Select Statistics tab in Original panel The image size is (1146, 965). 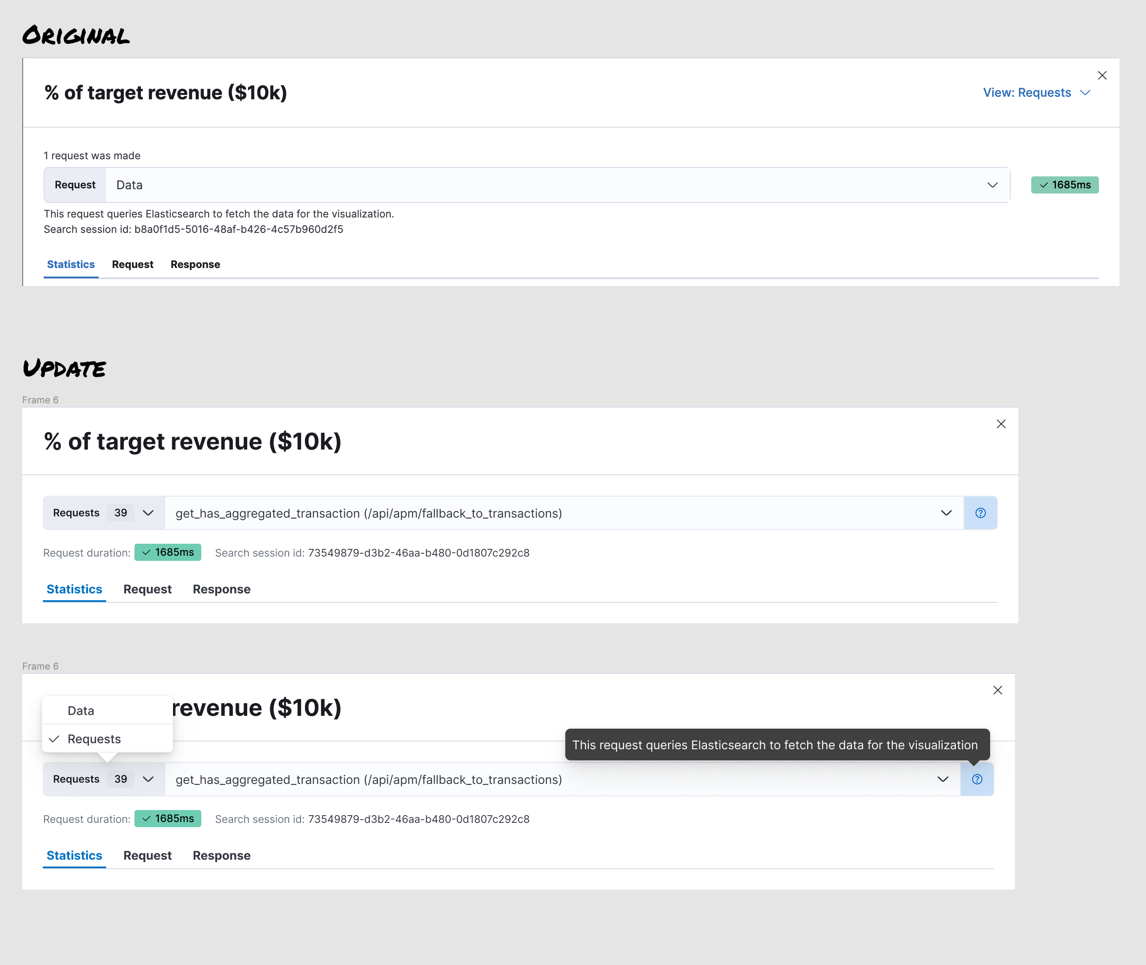click(x=71, y=264)
